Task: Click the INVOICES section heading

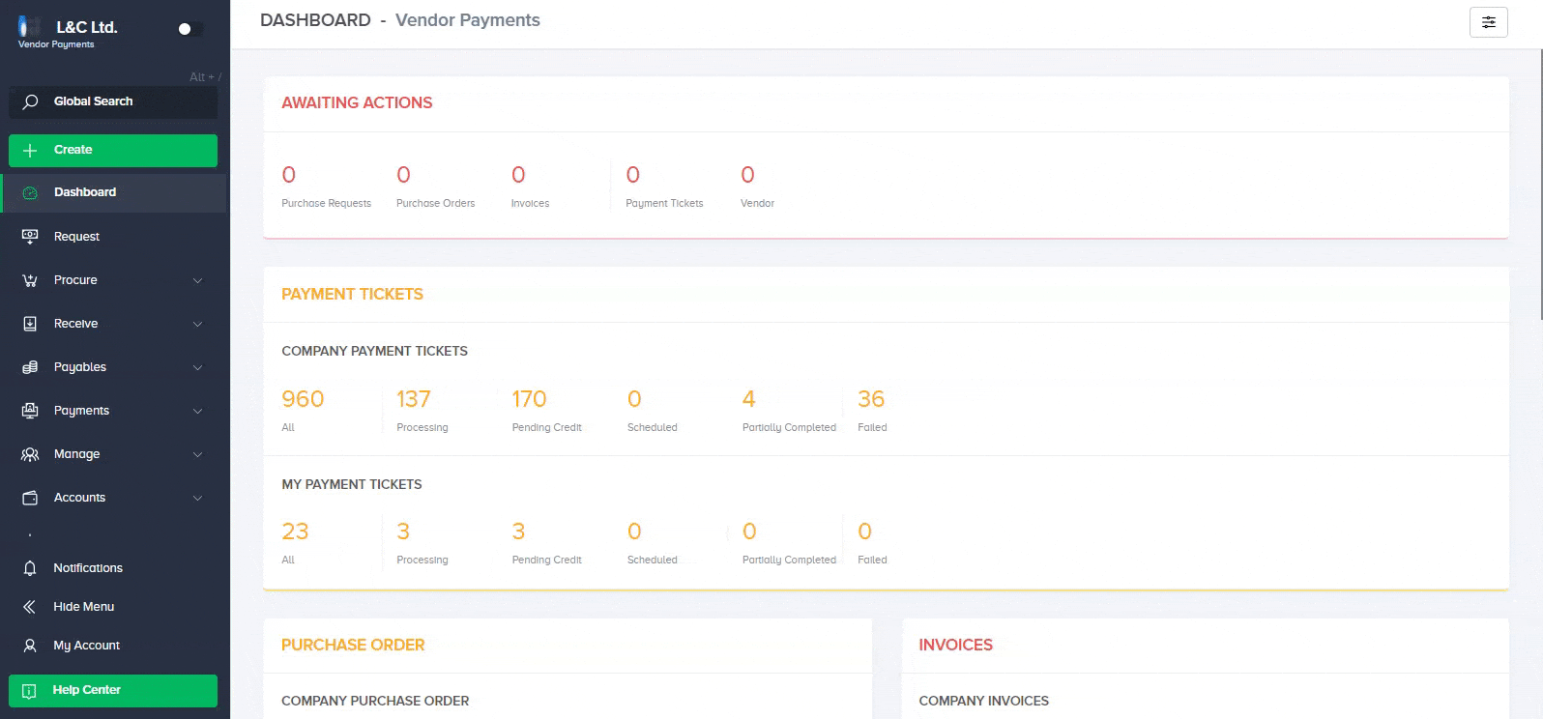Action: (x=955, y=645)
